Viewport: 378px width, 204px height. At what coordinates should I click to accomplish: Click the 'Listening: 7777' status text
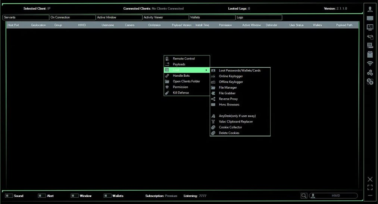(x=195, y=196)
